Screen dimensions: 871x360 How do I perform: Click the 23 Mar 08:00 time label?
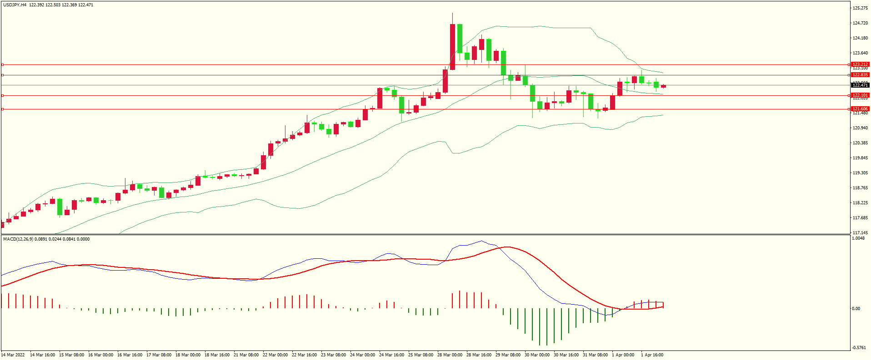(x=334, y=355)
